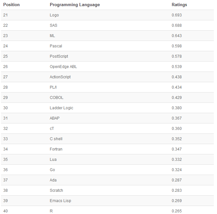Image resolution: width=217 pixels, height=214 pixels.
Task: Click the 0.693 rating value
Action: click(177, 15)
